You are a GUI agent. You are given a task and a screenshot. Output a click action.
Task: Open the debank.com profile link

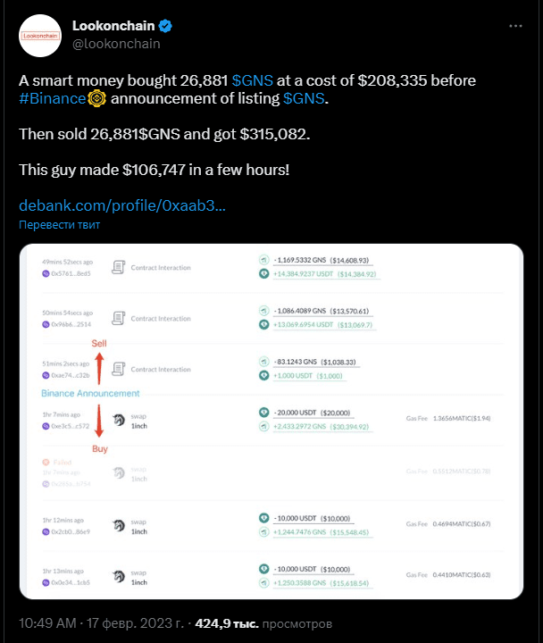121,205
